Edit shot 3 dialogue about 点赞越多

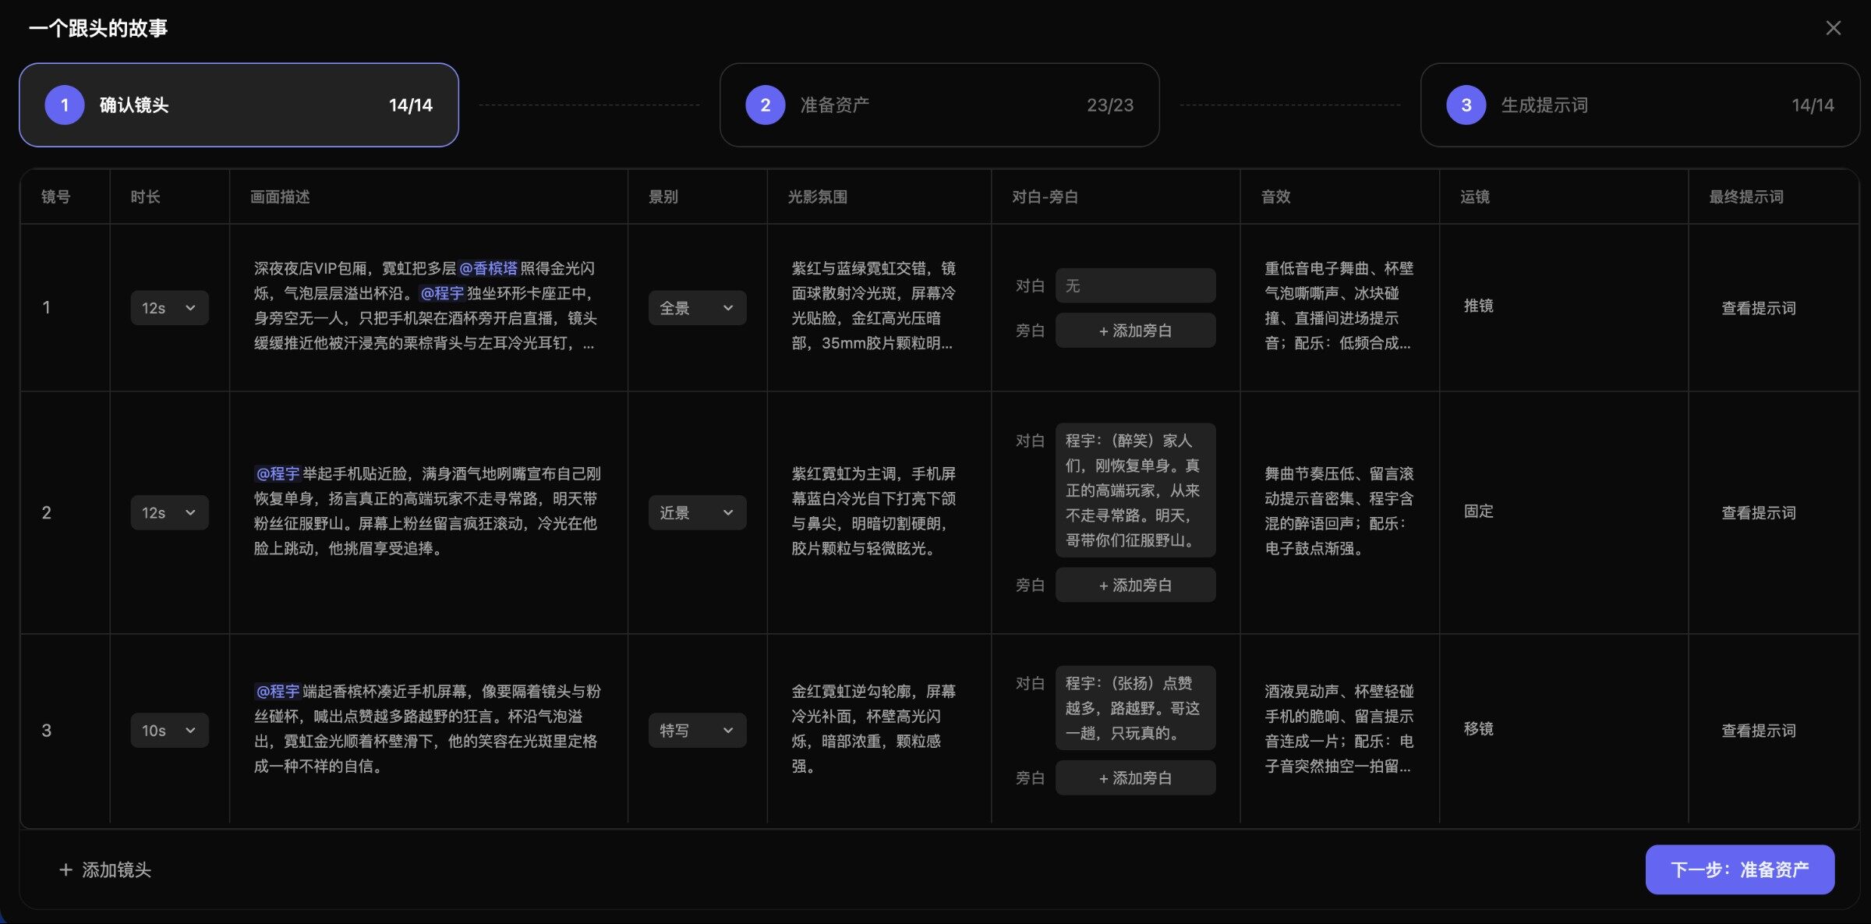coord(1135,707)
